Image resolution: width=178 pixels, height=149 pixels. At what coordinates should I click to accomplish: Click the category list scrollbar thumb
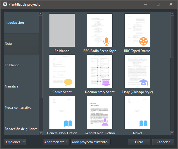[x=41, y=57]
